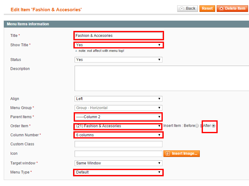249x186 pixels.
Task: Select the Before radio button
Action: (x=197, y=126)
